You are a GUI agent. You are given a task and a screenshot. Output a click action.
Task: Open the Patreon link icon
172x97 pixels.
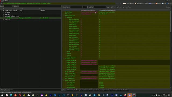156,4
